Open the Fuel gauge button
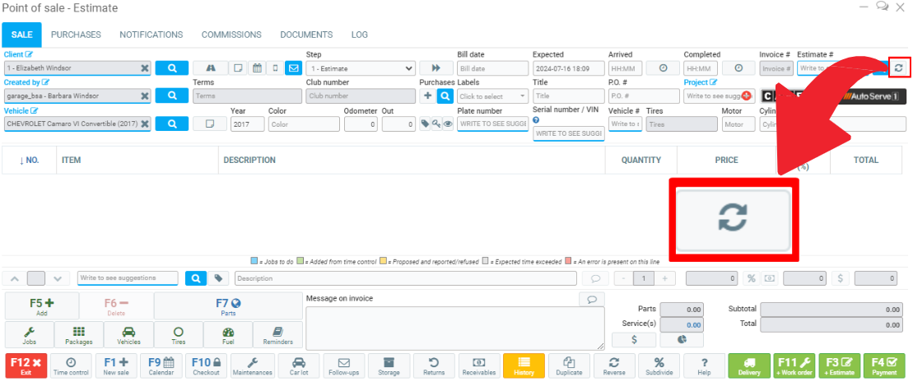This screenshot has width=913, height=382. [230, 334]
